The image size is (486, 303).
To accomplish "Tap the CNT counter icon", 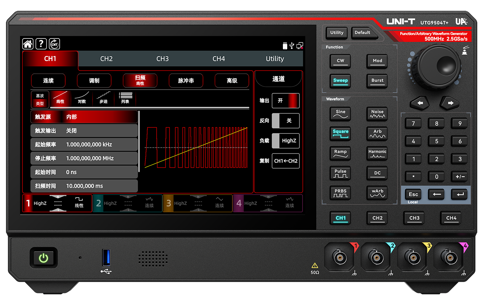I will pyautogui.click(x=55, y=44).
